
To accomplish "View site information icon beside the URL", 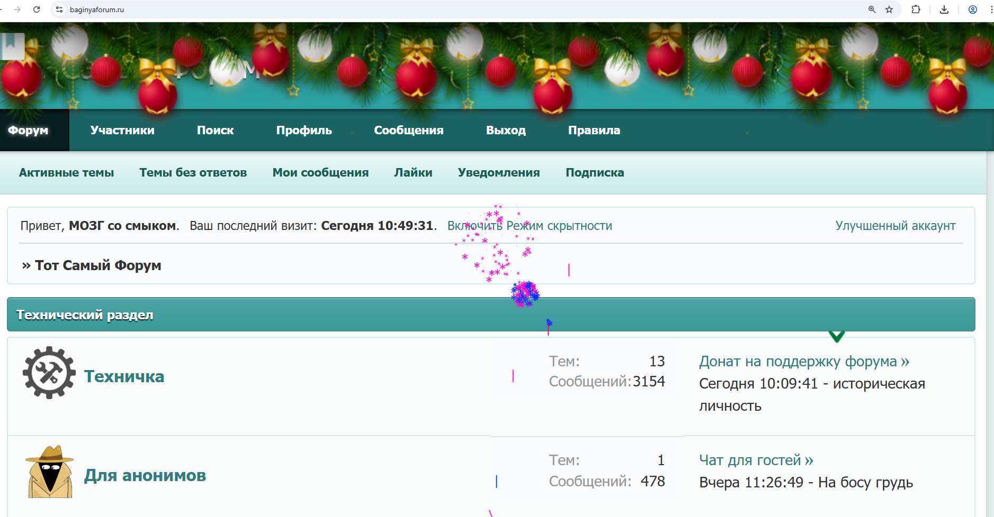I will pos(59,10).
